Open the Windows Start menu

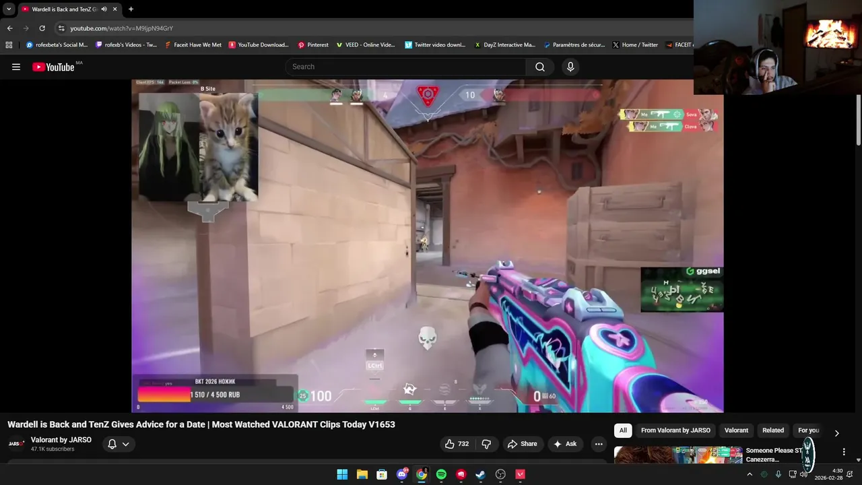(x=342, y=474)
